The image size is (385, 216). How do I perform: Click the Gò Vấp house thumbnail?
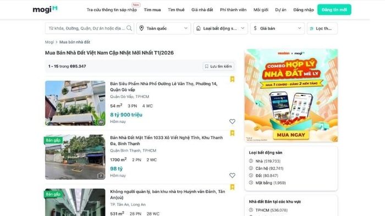75,103
